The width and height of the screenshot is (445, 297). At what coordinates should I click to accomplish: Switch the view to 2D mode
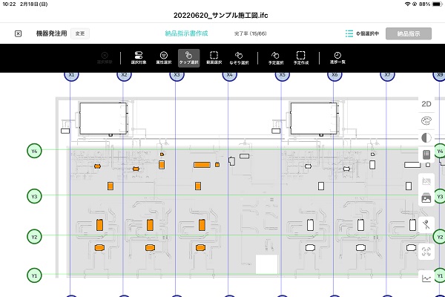[x=426, y=103]
